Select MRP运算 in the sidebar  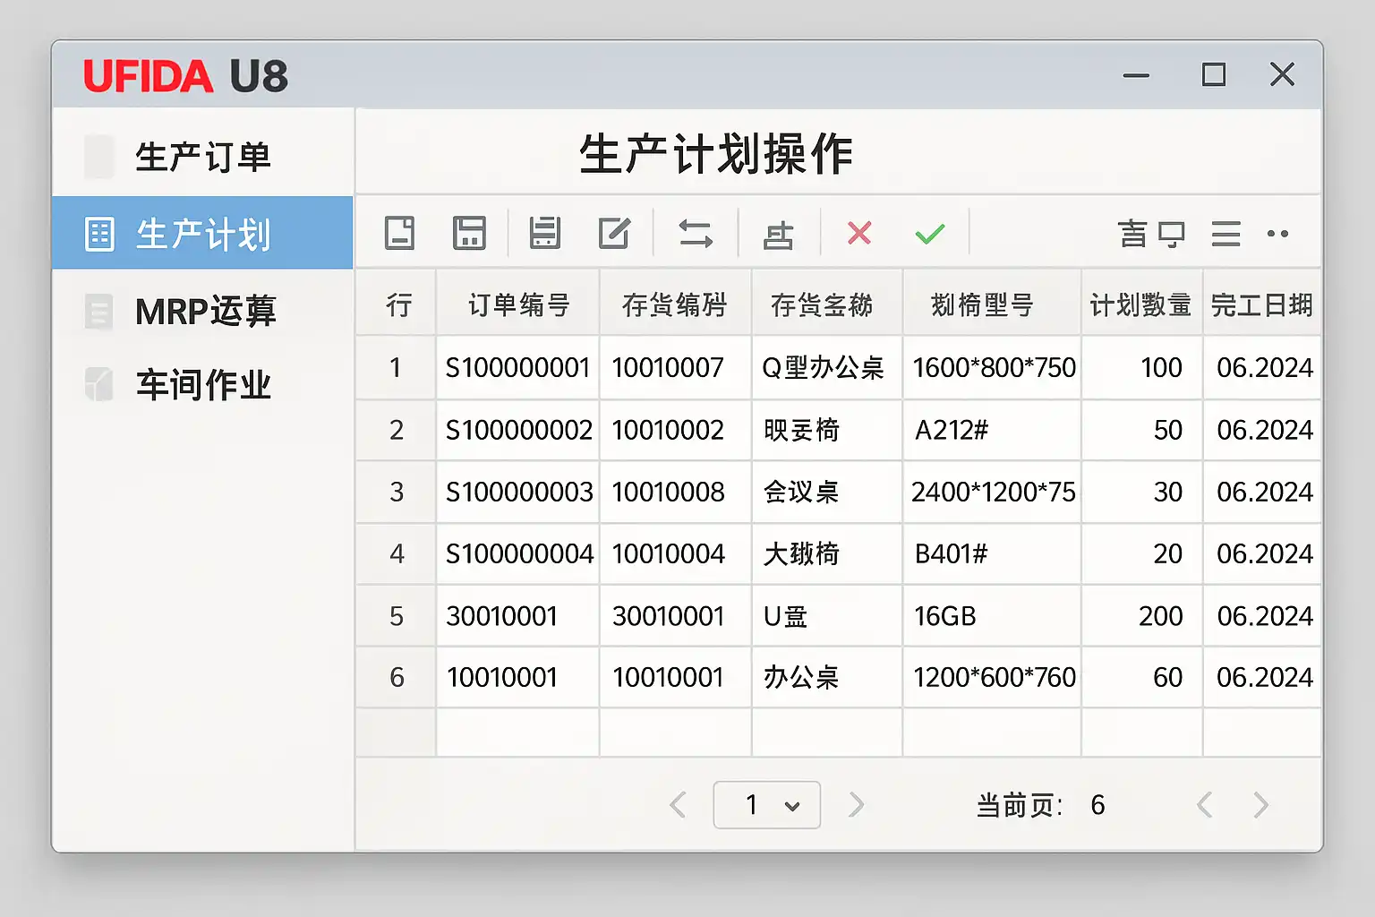[x=205, y=311]
